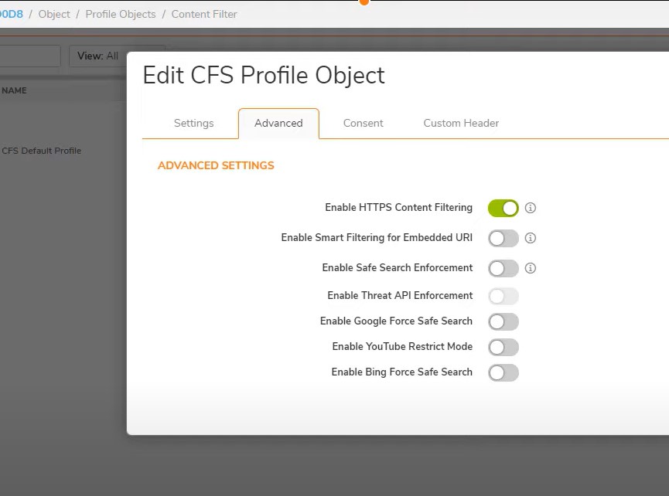
Task: Switch to the Settings tab
Action: 193,123
